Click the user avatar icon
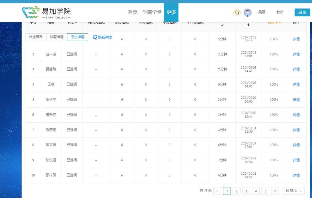Viewport: 312px width, 198px height. tap(247, 12)
